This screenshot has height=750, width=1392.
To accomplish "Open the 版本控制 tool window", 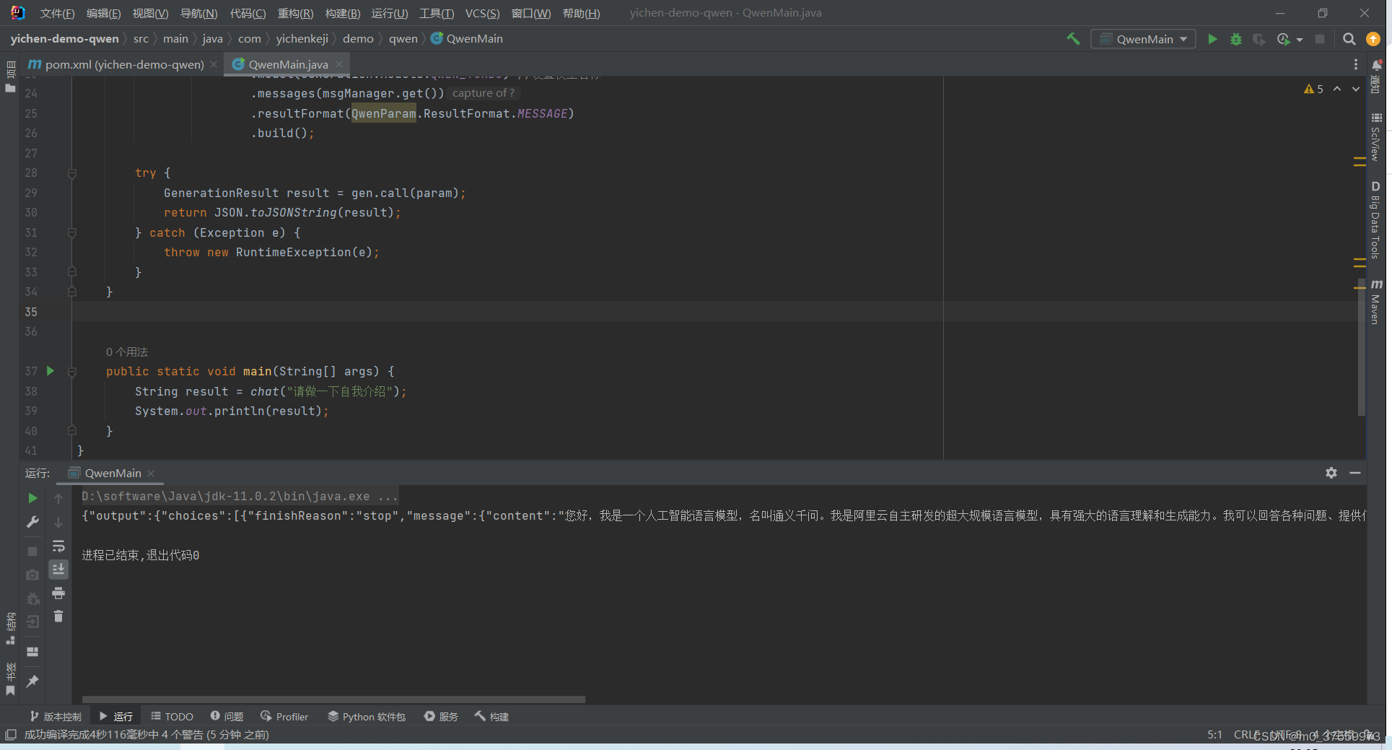I will coord(56,717).
